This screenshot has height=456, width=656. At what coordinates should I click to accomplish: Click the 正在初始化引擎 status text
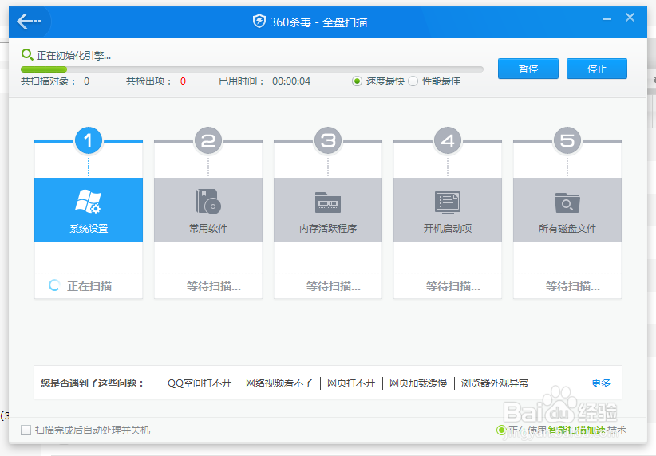coord(73,55)
